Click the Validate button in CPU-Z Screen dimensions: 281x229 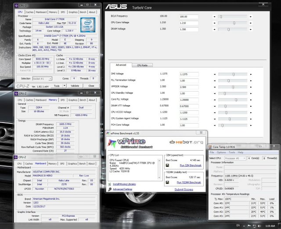tap(75, 86)
